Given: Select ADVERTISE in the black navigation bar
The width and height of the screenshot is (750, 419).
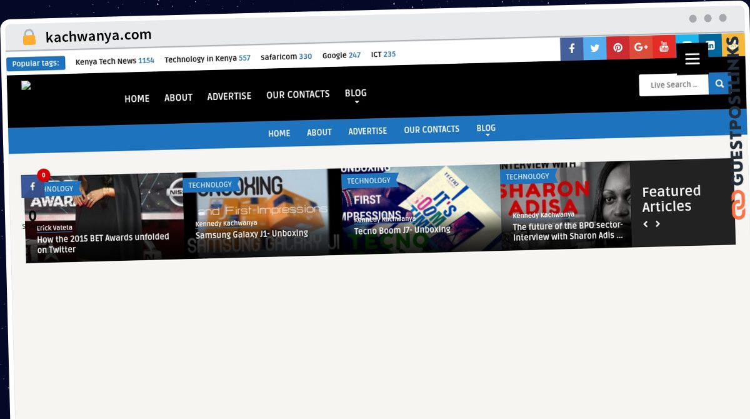Looking at the screenshot, I should click(229, 96).
